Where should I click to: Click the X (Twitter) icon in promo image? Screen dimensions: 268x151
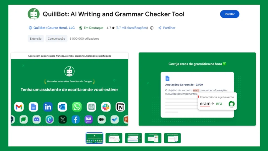click(63, 120)
